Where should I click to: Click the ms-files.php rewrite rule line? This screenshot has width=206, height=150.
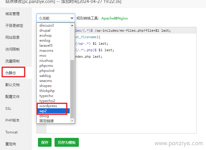pos(136,30)
